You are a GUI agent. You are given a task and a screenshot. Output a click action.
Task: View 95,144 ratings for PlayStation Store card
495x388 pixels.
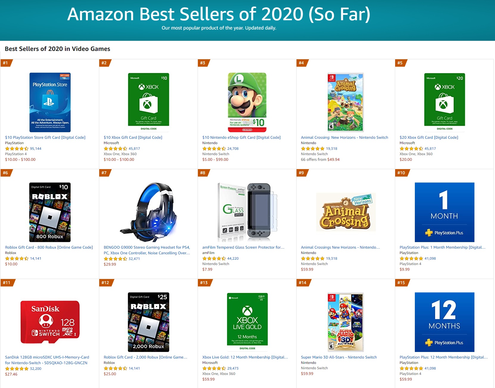[x=35, y=149]
